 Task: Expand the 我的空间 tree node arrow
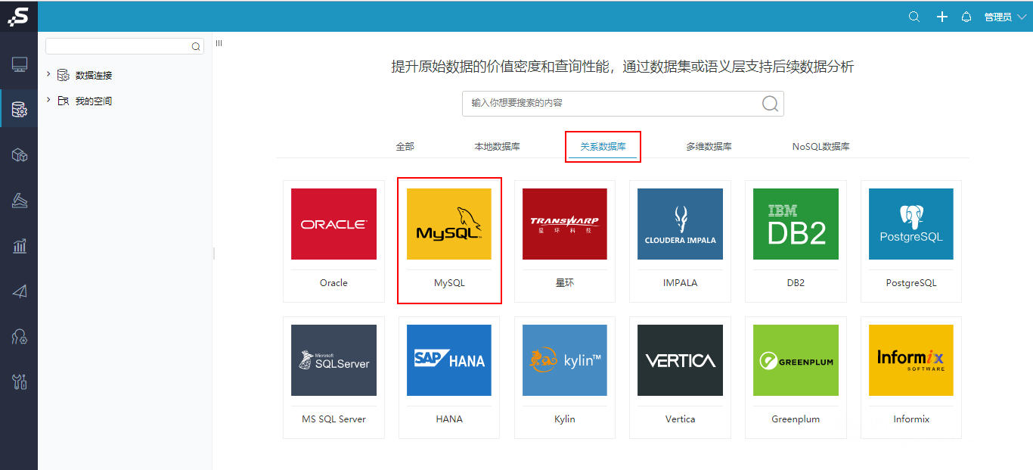(49, 100)
